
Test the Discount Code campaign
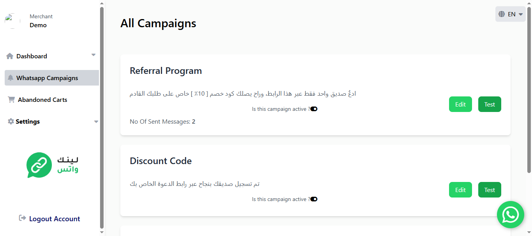point(490,190)
